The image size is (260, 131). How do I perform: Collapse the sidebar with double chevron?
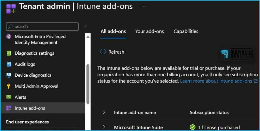coord(85,27)
